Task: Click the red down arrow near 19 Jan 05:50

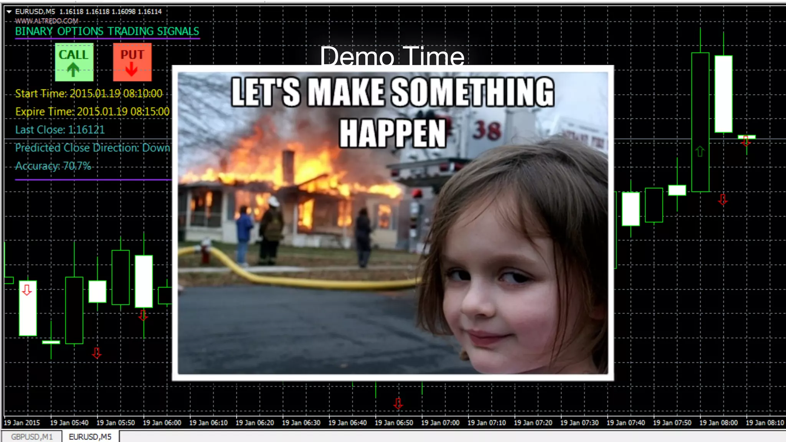Action: (97, 353)
